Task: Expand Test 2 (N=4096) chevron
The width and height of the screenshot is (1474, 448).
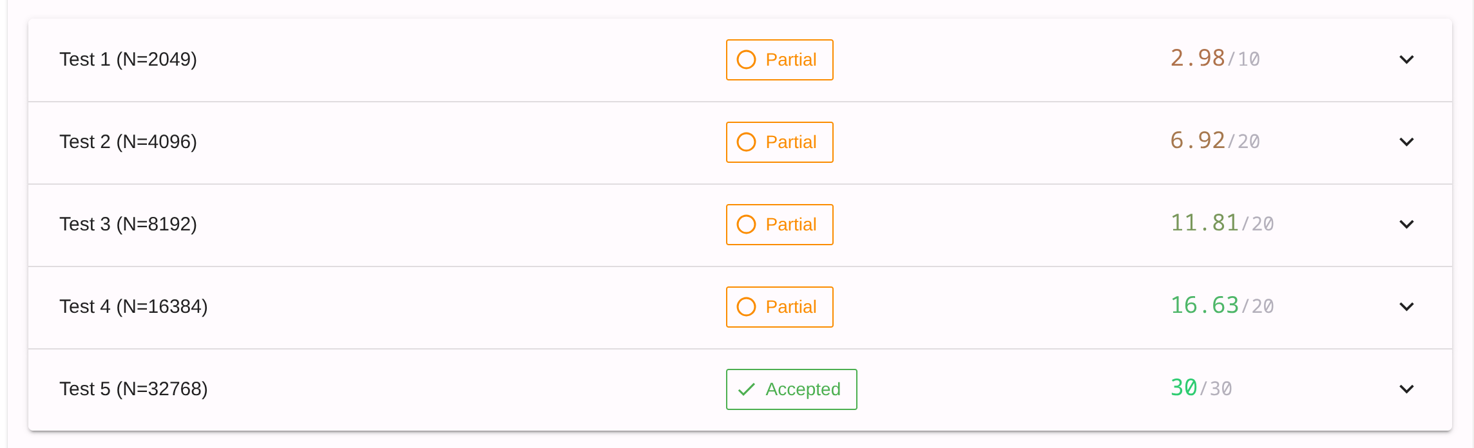Action: coord(1406,142)
